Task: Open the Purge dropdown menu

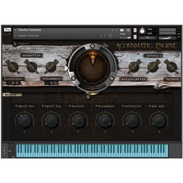Action: (124, 34)
